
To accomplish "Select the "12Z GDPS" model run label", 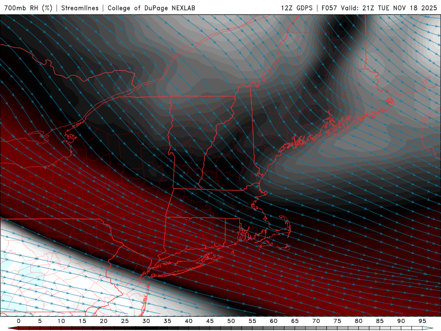I will [x=297, y=8].
